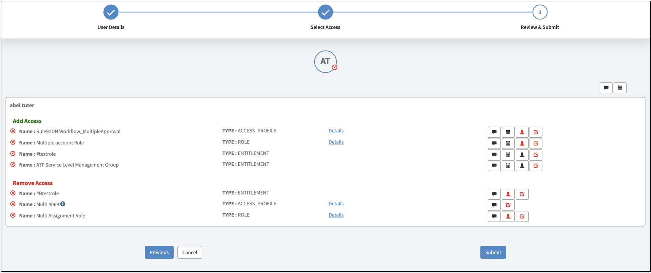Click edit icon for Multi 4069 row
Screen dimensions: 651x273
point(508,205)
